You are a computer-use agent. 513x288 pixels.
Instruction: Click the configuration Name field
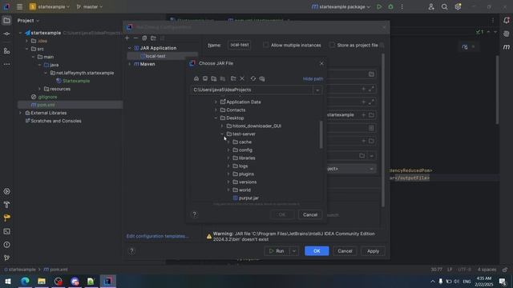[239, 45]
